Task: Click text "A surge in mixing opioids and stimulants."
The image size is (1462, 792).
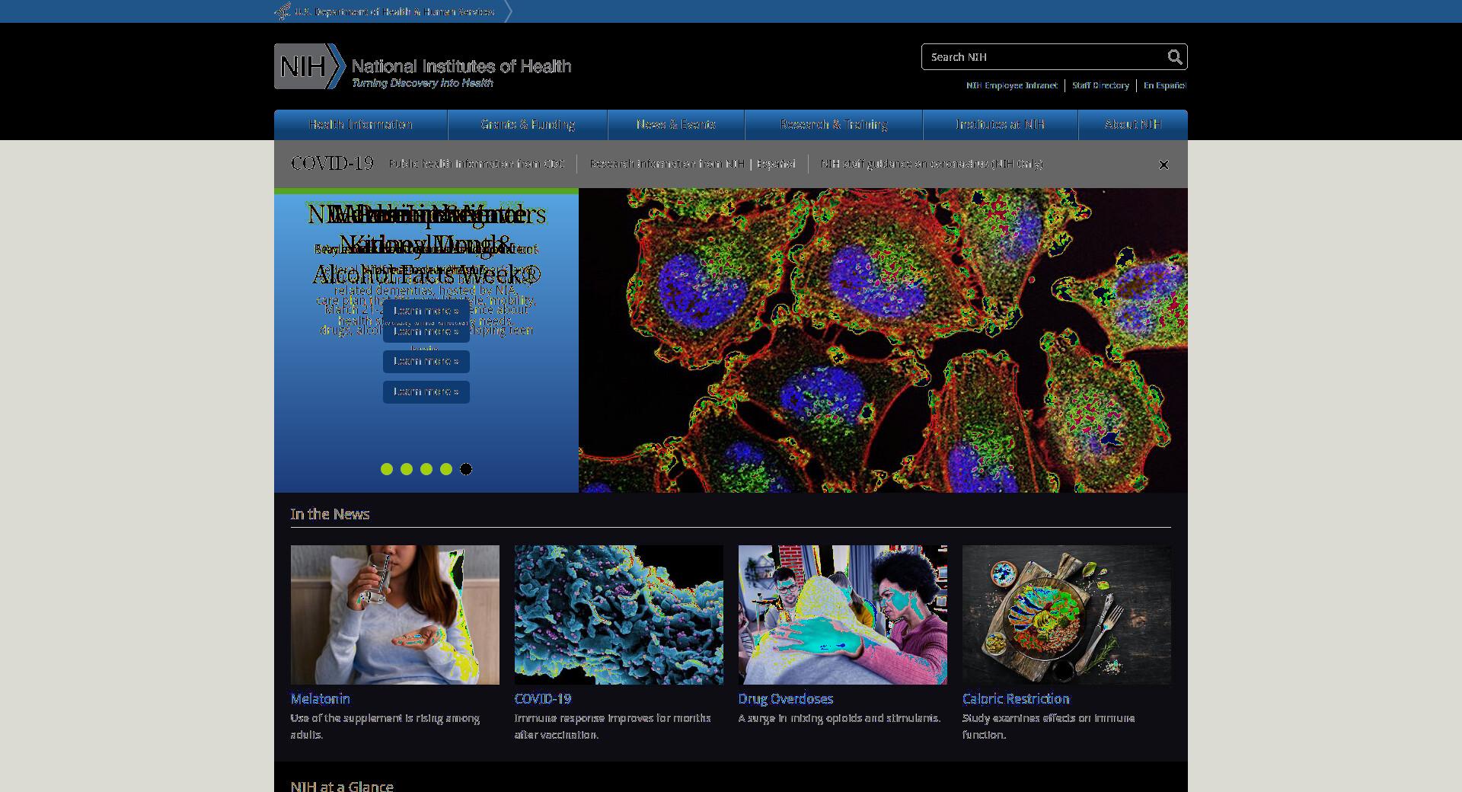Action: tap(839, 718)
